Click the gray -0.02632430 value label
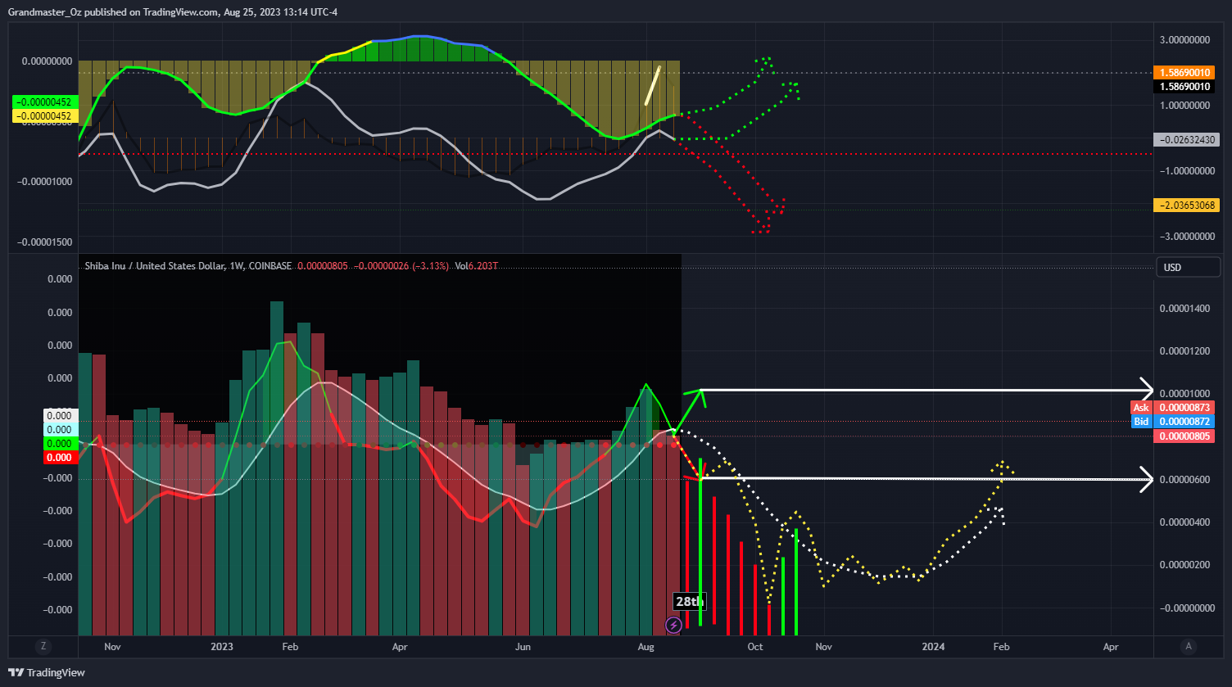The image size is (1232, 687). tap(1185, 139)
